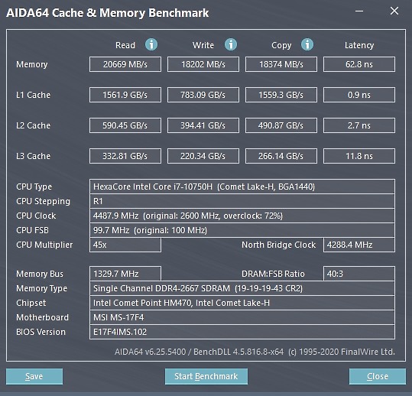Select L2 Cache read 590.45 GB/s

point(125,125)
